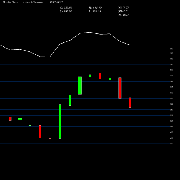Click the 'BSE 544317' symbol label

[x=57, y=2]
